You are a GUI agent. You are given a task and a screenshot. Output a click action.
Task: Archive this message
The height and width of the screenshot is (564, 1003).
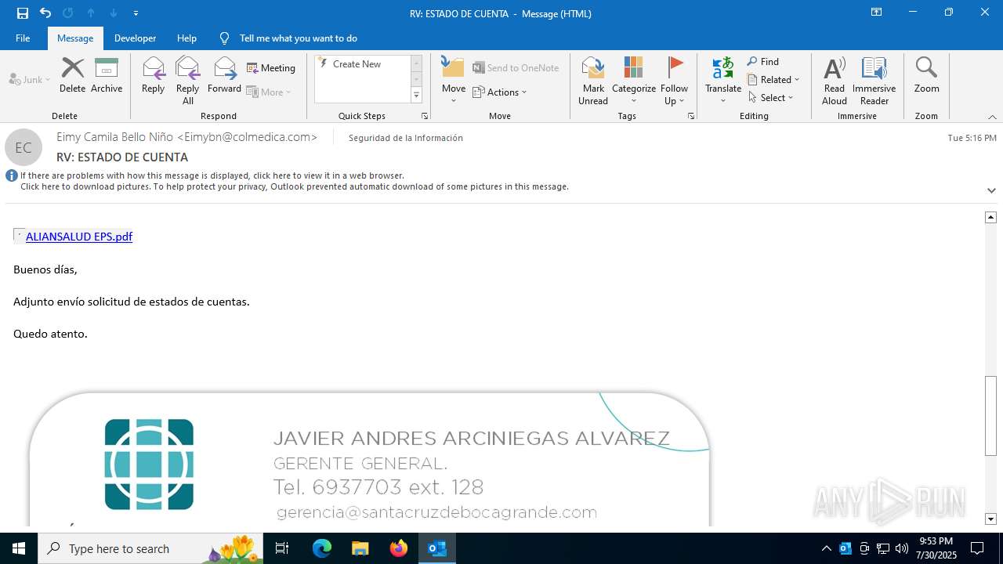tap(107, 76)
